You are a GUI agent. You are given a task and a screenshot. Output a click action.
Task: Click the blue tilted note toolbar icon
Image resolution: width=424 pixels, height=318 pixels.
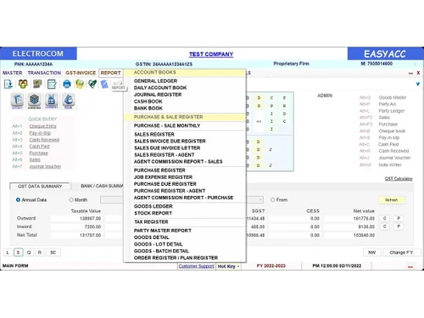(x=104, y=84)
